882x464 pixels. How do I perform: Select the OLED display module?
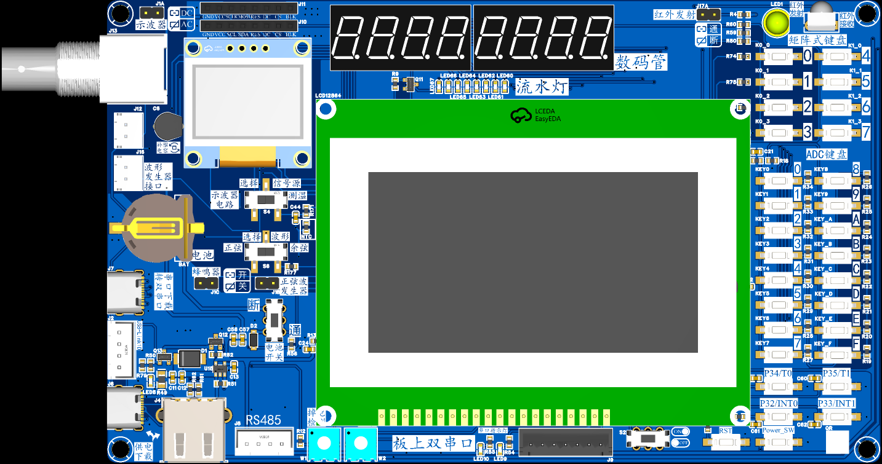(248, 103)
